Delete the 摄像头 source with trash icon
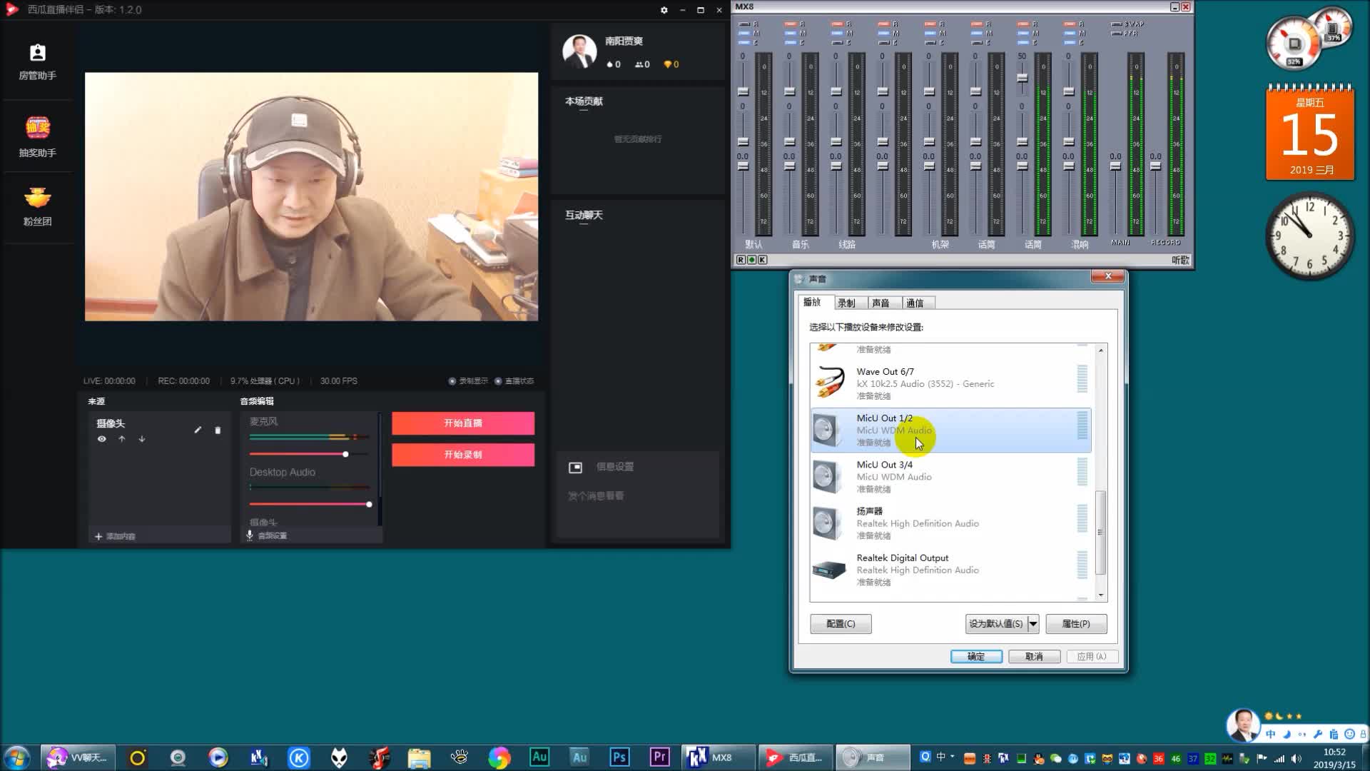This screenshot has height=771, width=1370. tap(218, 430)
